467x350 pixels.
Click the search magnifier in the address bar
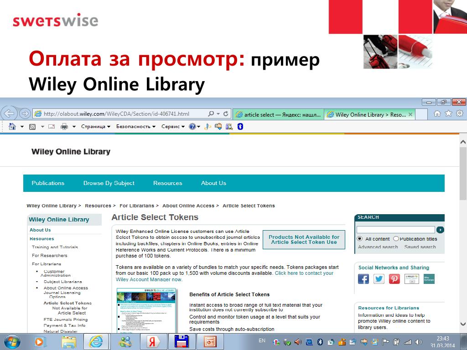[211, 113]
